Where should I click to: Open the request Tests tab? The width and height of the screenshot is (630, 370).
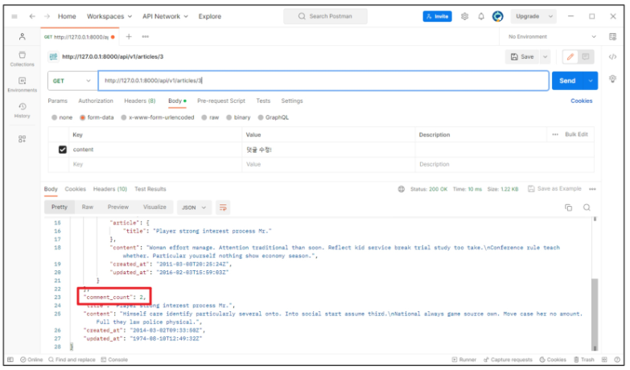pos(263,101)
